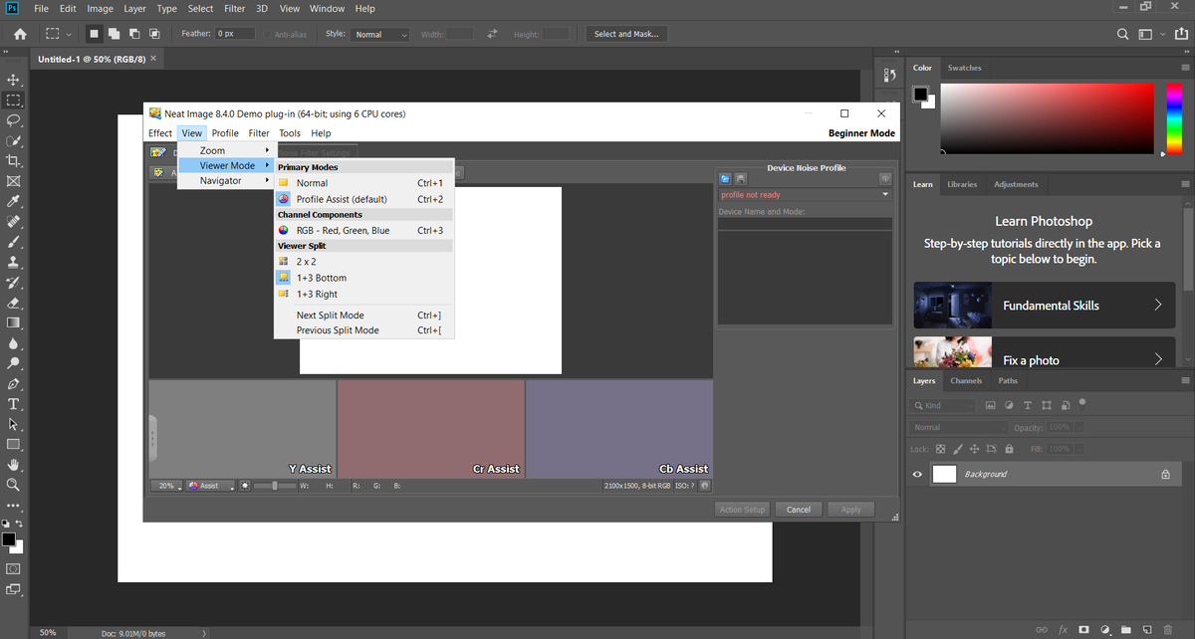Screen dimensions: 1195x639
Task: Click the Select and Mask button
Action: [626, 34]
